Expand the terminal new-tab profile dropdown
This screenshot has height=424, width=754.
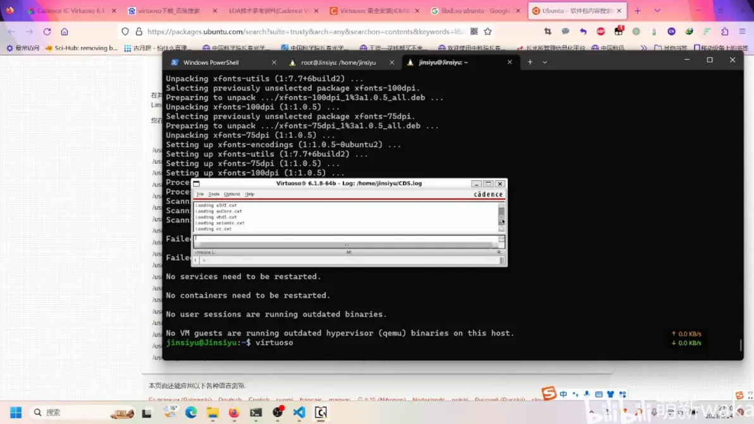click(545, 62)
